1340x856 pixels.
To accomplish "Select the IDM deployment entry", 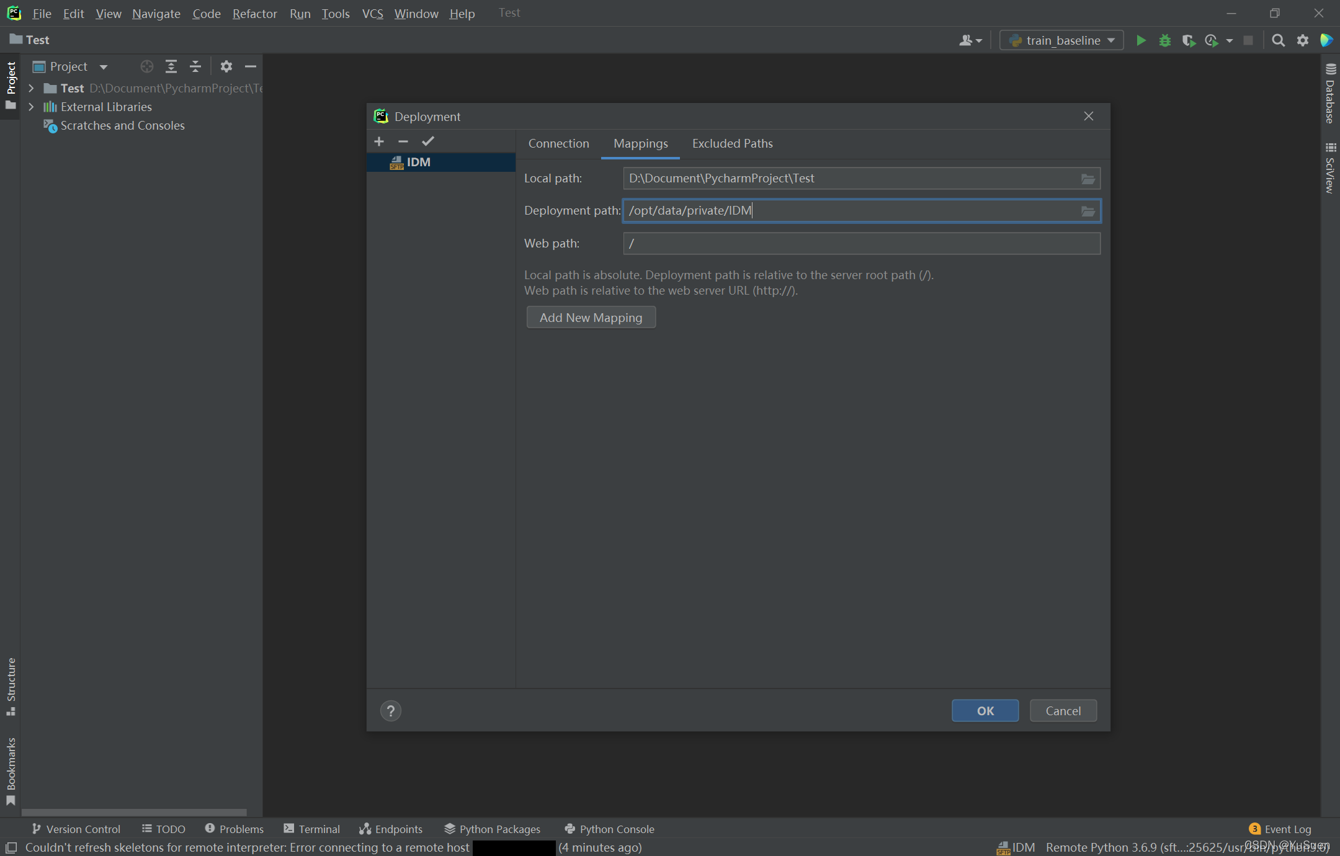I will [x=418, y=161].
